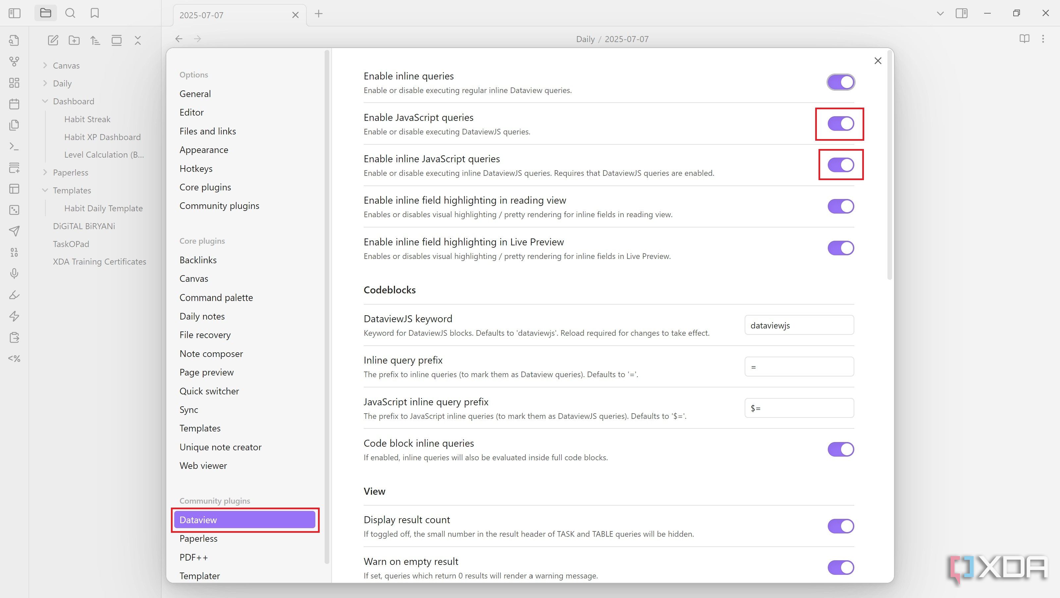
Task: Expand the Canvas folder
Action: pyautogui.click(x=45, y=65)
